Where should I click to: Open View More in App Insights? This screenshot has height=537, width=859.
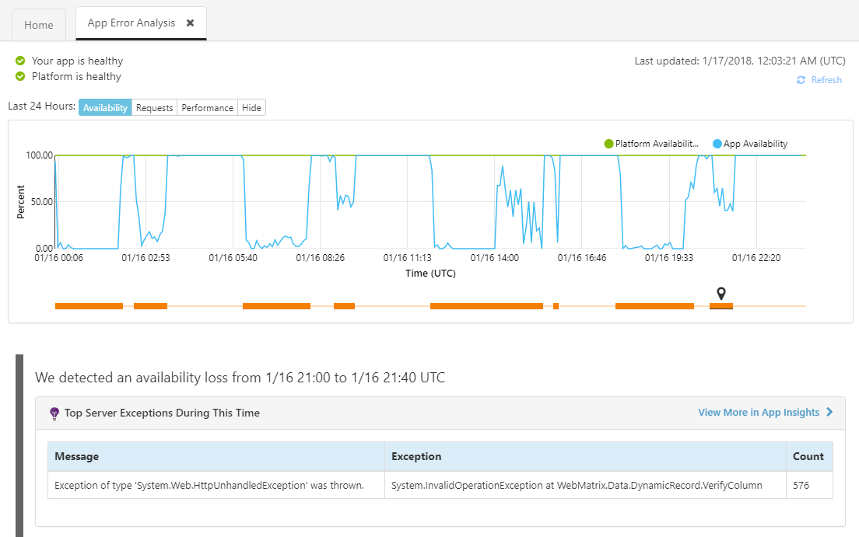(758, 413)
